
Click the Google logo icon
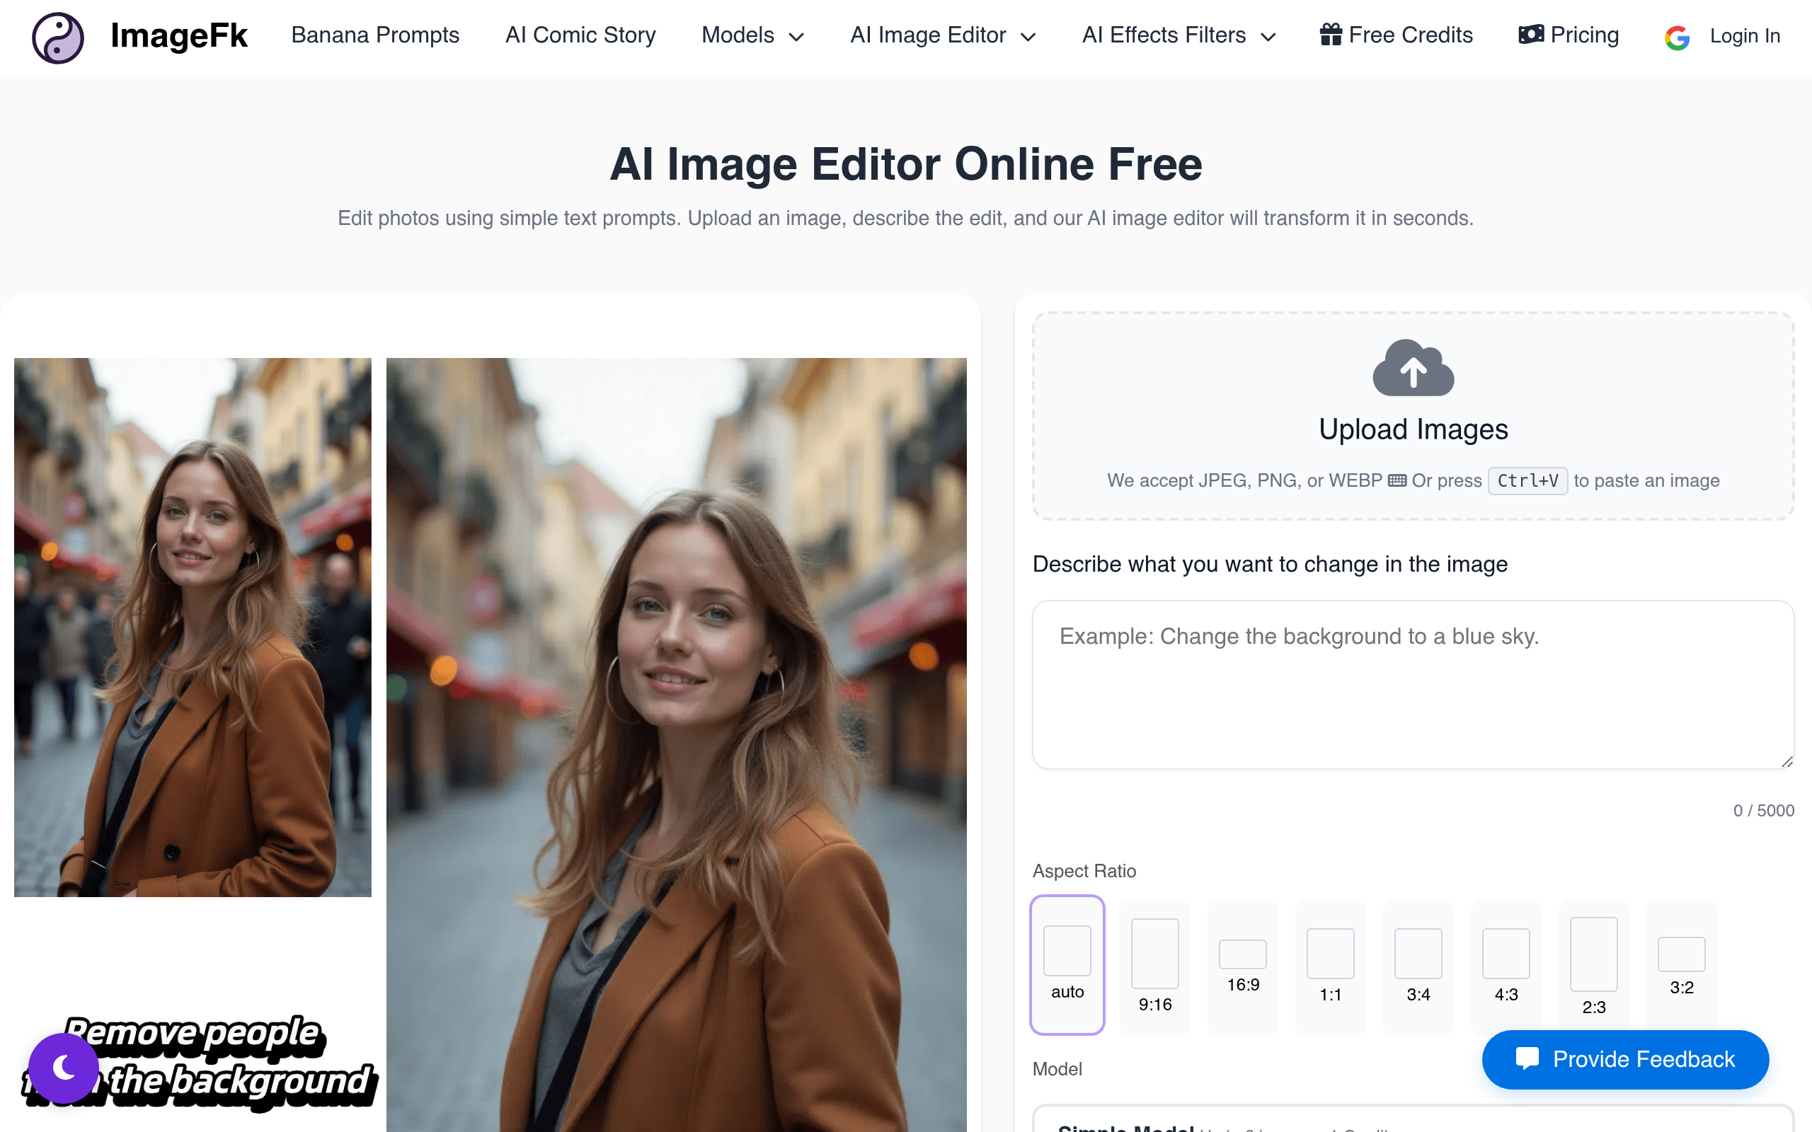tap(1678, 37)
